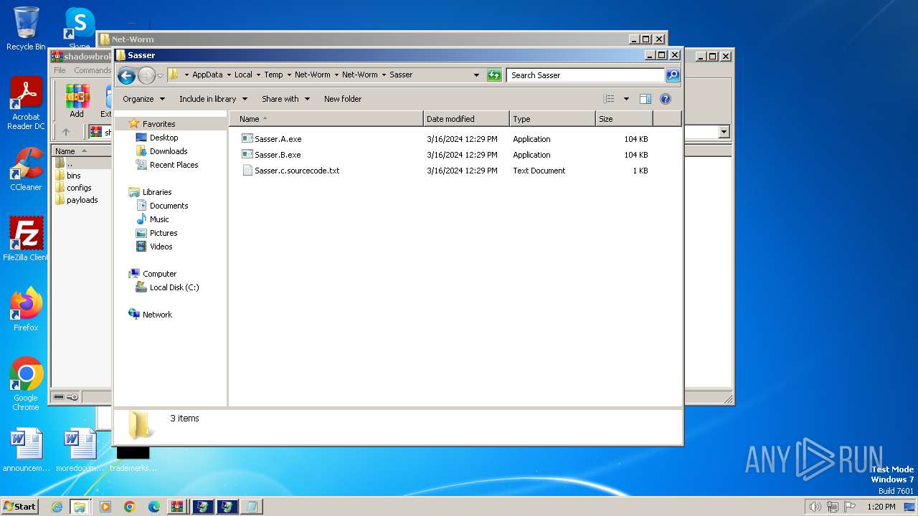Click New folder button
The height and width of the screenshot is (516, 918).
tap(343, 99)
